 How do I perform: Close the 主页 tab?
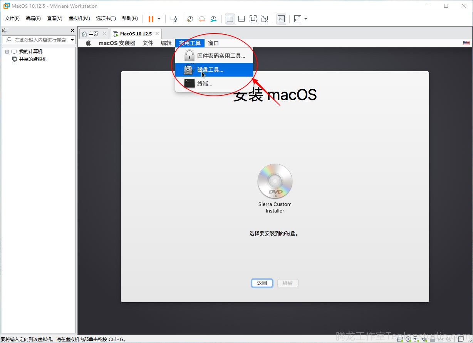pyautogui.click(x=104, y=33)
